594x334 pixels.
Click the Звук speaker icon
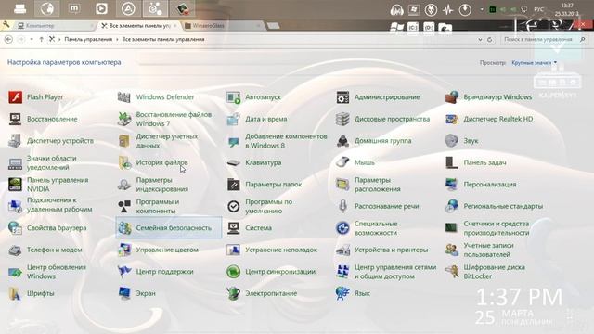tap(452, 141)
